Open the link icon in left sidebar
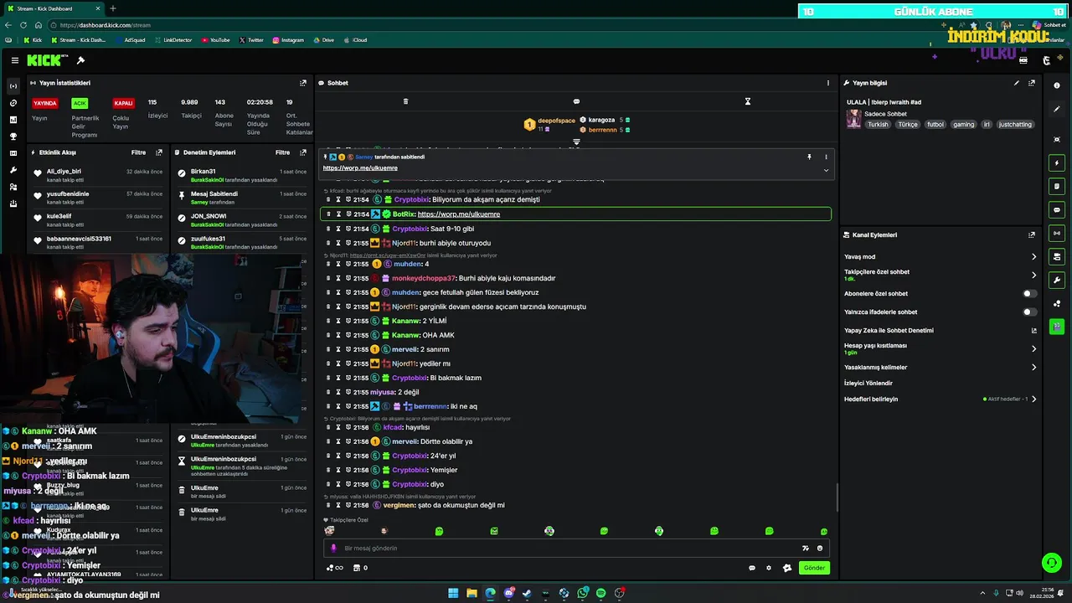 [13, 103]
